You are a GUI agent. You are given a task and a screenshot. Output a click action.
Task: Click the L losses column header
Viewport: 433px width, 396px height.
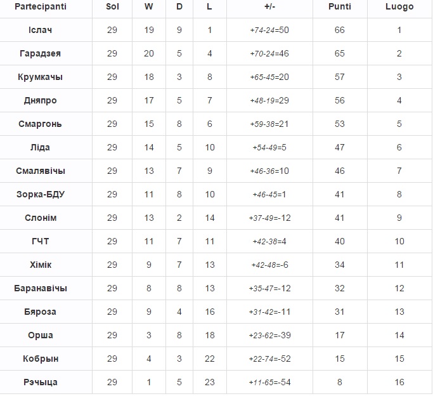[210, 7]
